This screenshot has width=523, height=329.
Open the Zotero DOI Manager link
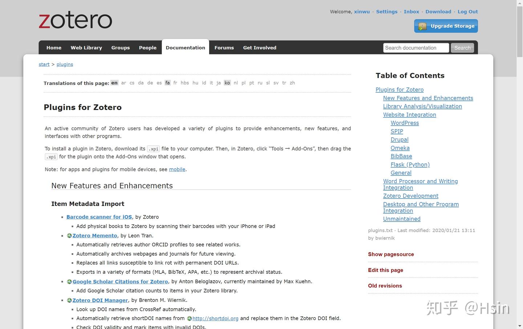click(100, 300)
